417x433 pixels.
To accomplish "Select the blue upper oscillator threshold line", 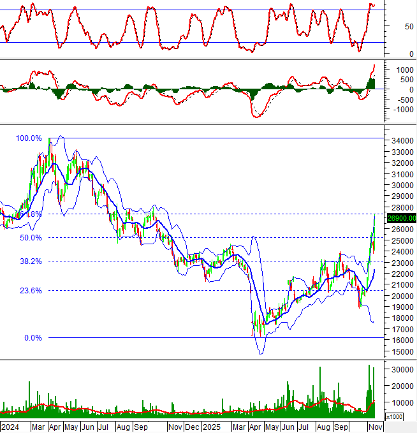I will pos(191,10).
